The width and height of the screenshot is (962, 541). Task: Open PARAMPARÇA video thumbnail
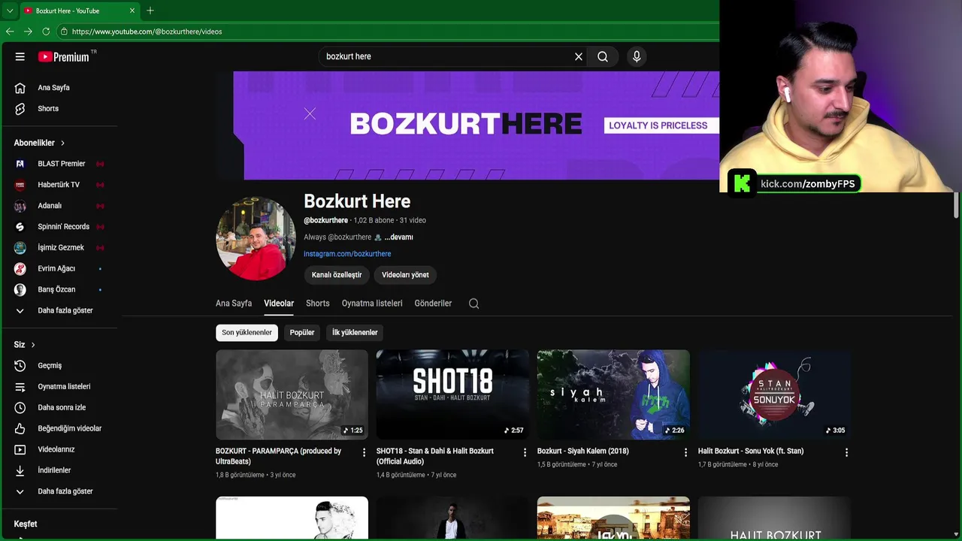(x=292, y=394)
